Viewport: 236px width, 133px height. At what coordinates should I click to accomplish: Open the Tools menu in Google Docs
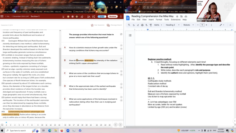(x=166, y=19)
